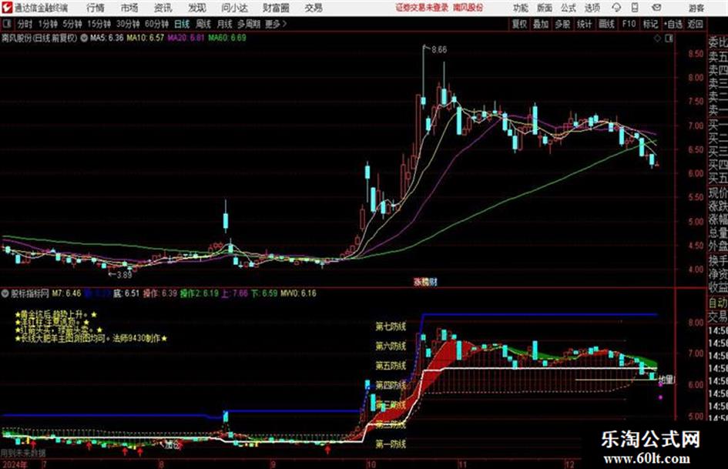The height and width of the screenshot is (469, 728).
Task: Open the 选项 menu
Action: [x=592, y=8]
